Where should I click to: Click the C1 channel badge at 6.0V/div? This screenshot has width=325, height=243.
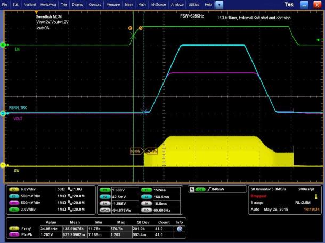point(14,189)
